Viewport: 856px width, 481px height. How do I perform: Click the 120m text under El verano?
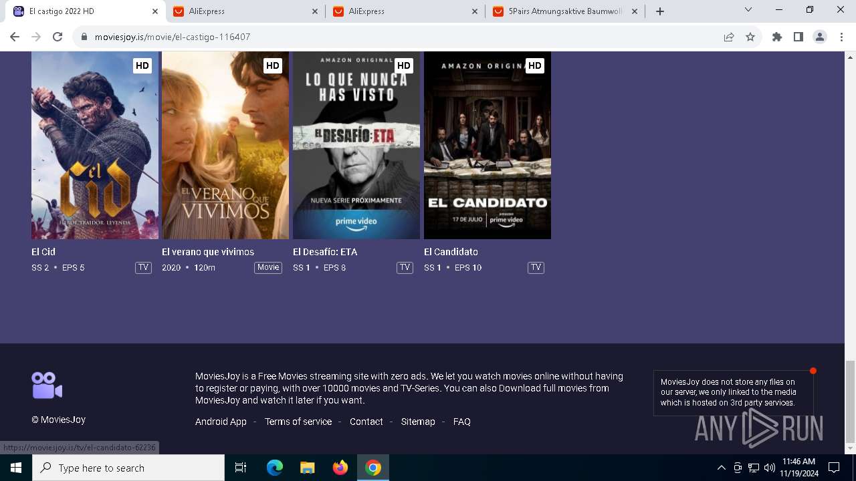[x=205, y=267]
